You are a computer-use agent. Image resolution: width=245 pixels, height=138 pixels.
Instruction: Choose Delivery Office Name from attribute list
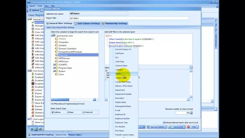point(124,86)
